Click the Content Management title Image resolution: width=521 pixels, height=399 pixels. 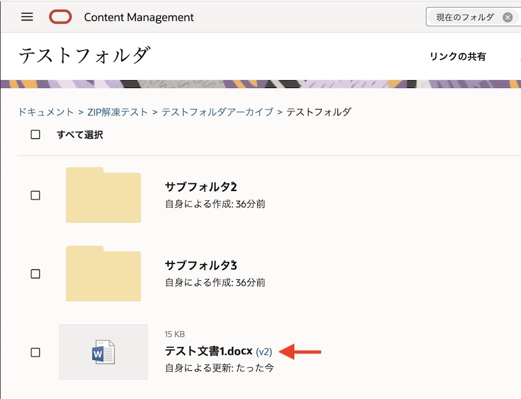click(139, 18)
